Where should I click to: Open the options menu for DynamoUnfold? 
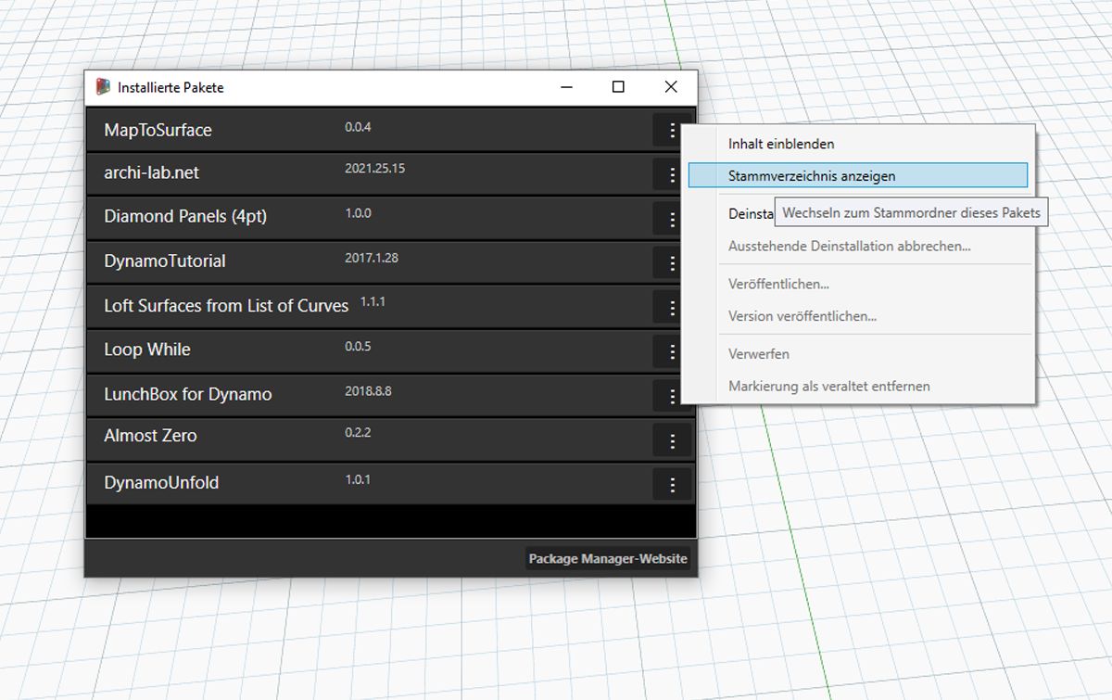tap(672, 484)
